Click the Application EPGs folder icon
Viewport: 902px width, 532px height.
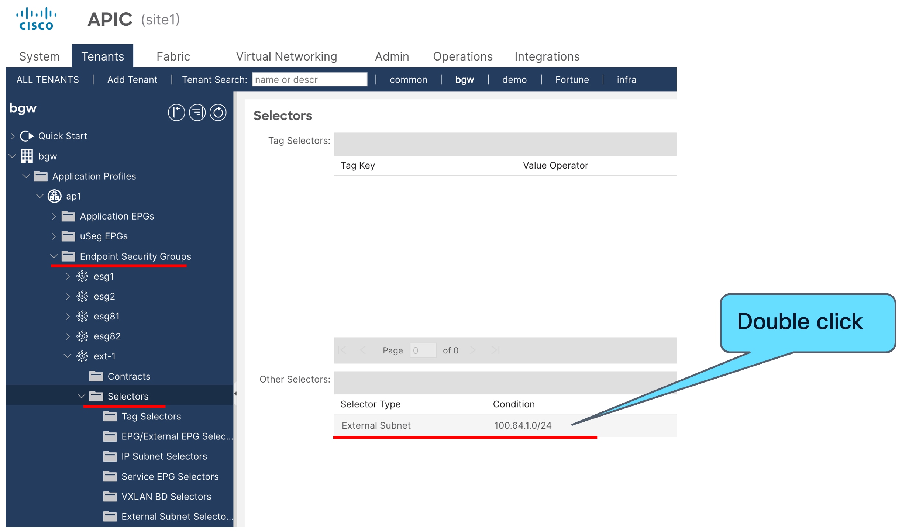click(x=68, y=216)
